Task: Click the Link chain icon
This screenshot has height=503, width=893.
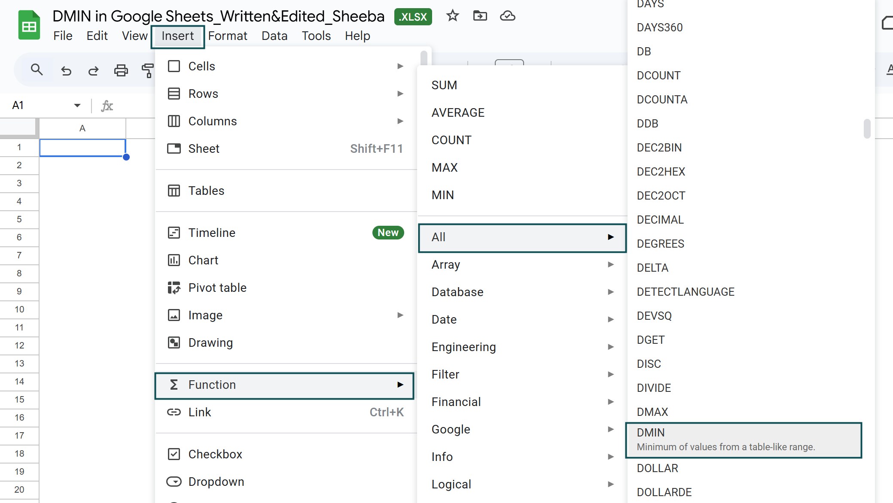Action: [174, 412]
